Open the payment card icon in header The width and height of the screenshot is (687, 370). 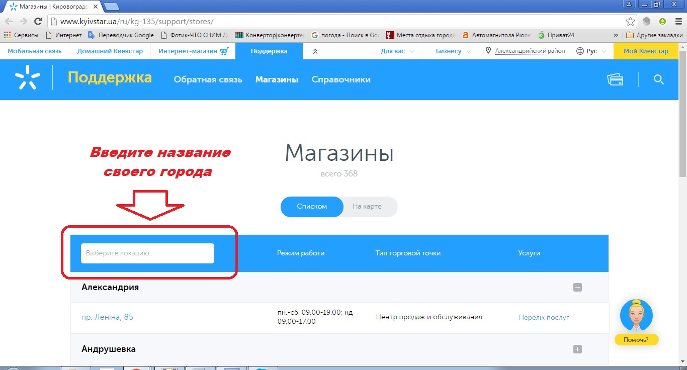pyautogui.click(x=616, y=79)
